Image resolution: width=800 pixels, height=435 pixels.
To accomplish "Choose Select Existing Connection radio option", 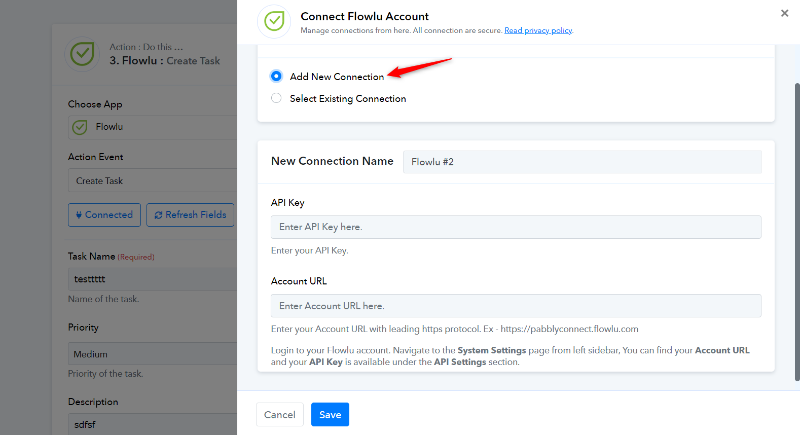I will [276, 98].
